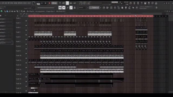This screenshot has width=173, height=97.
Task: Open the Mixer window icon
Action: pos(115,8)
